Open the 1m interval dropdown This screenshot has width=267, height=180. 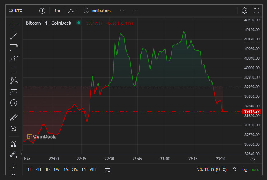57,11
